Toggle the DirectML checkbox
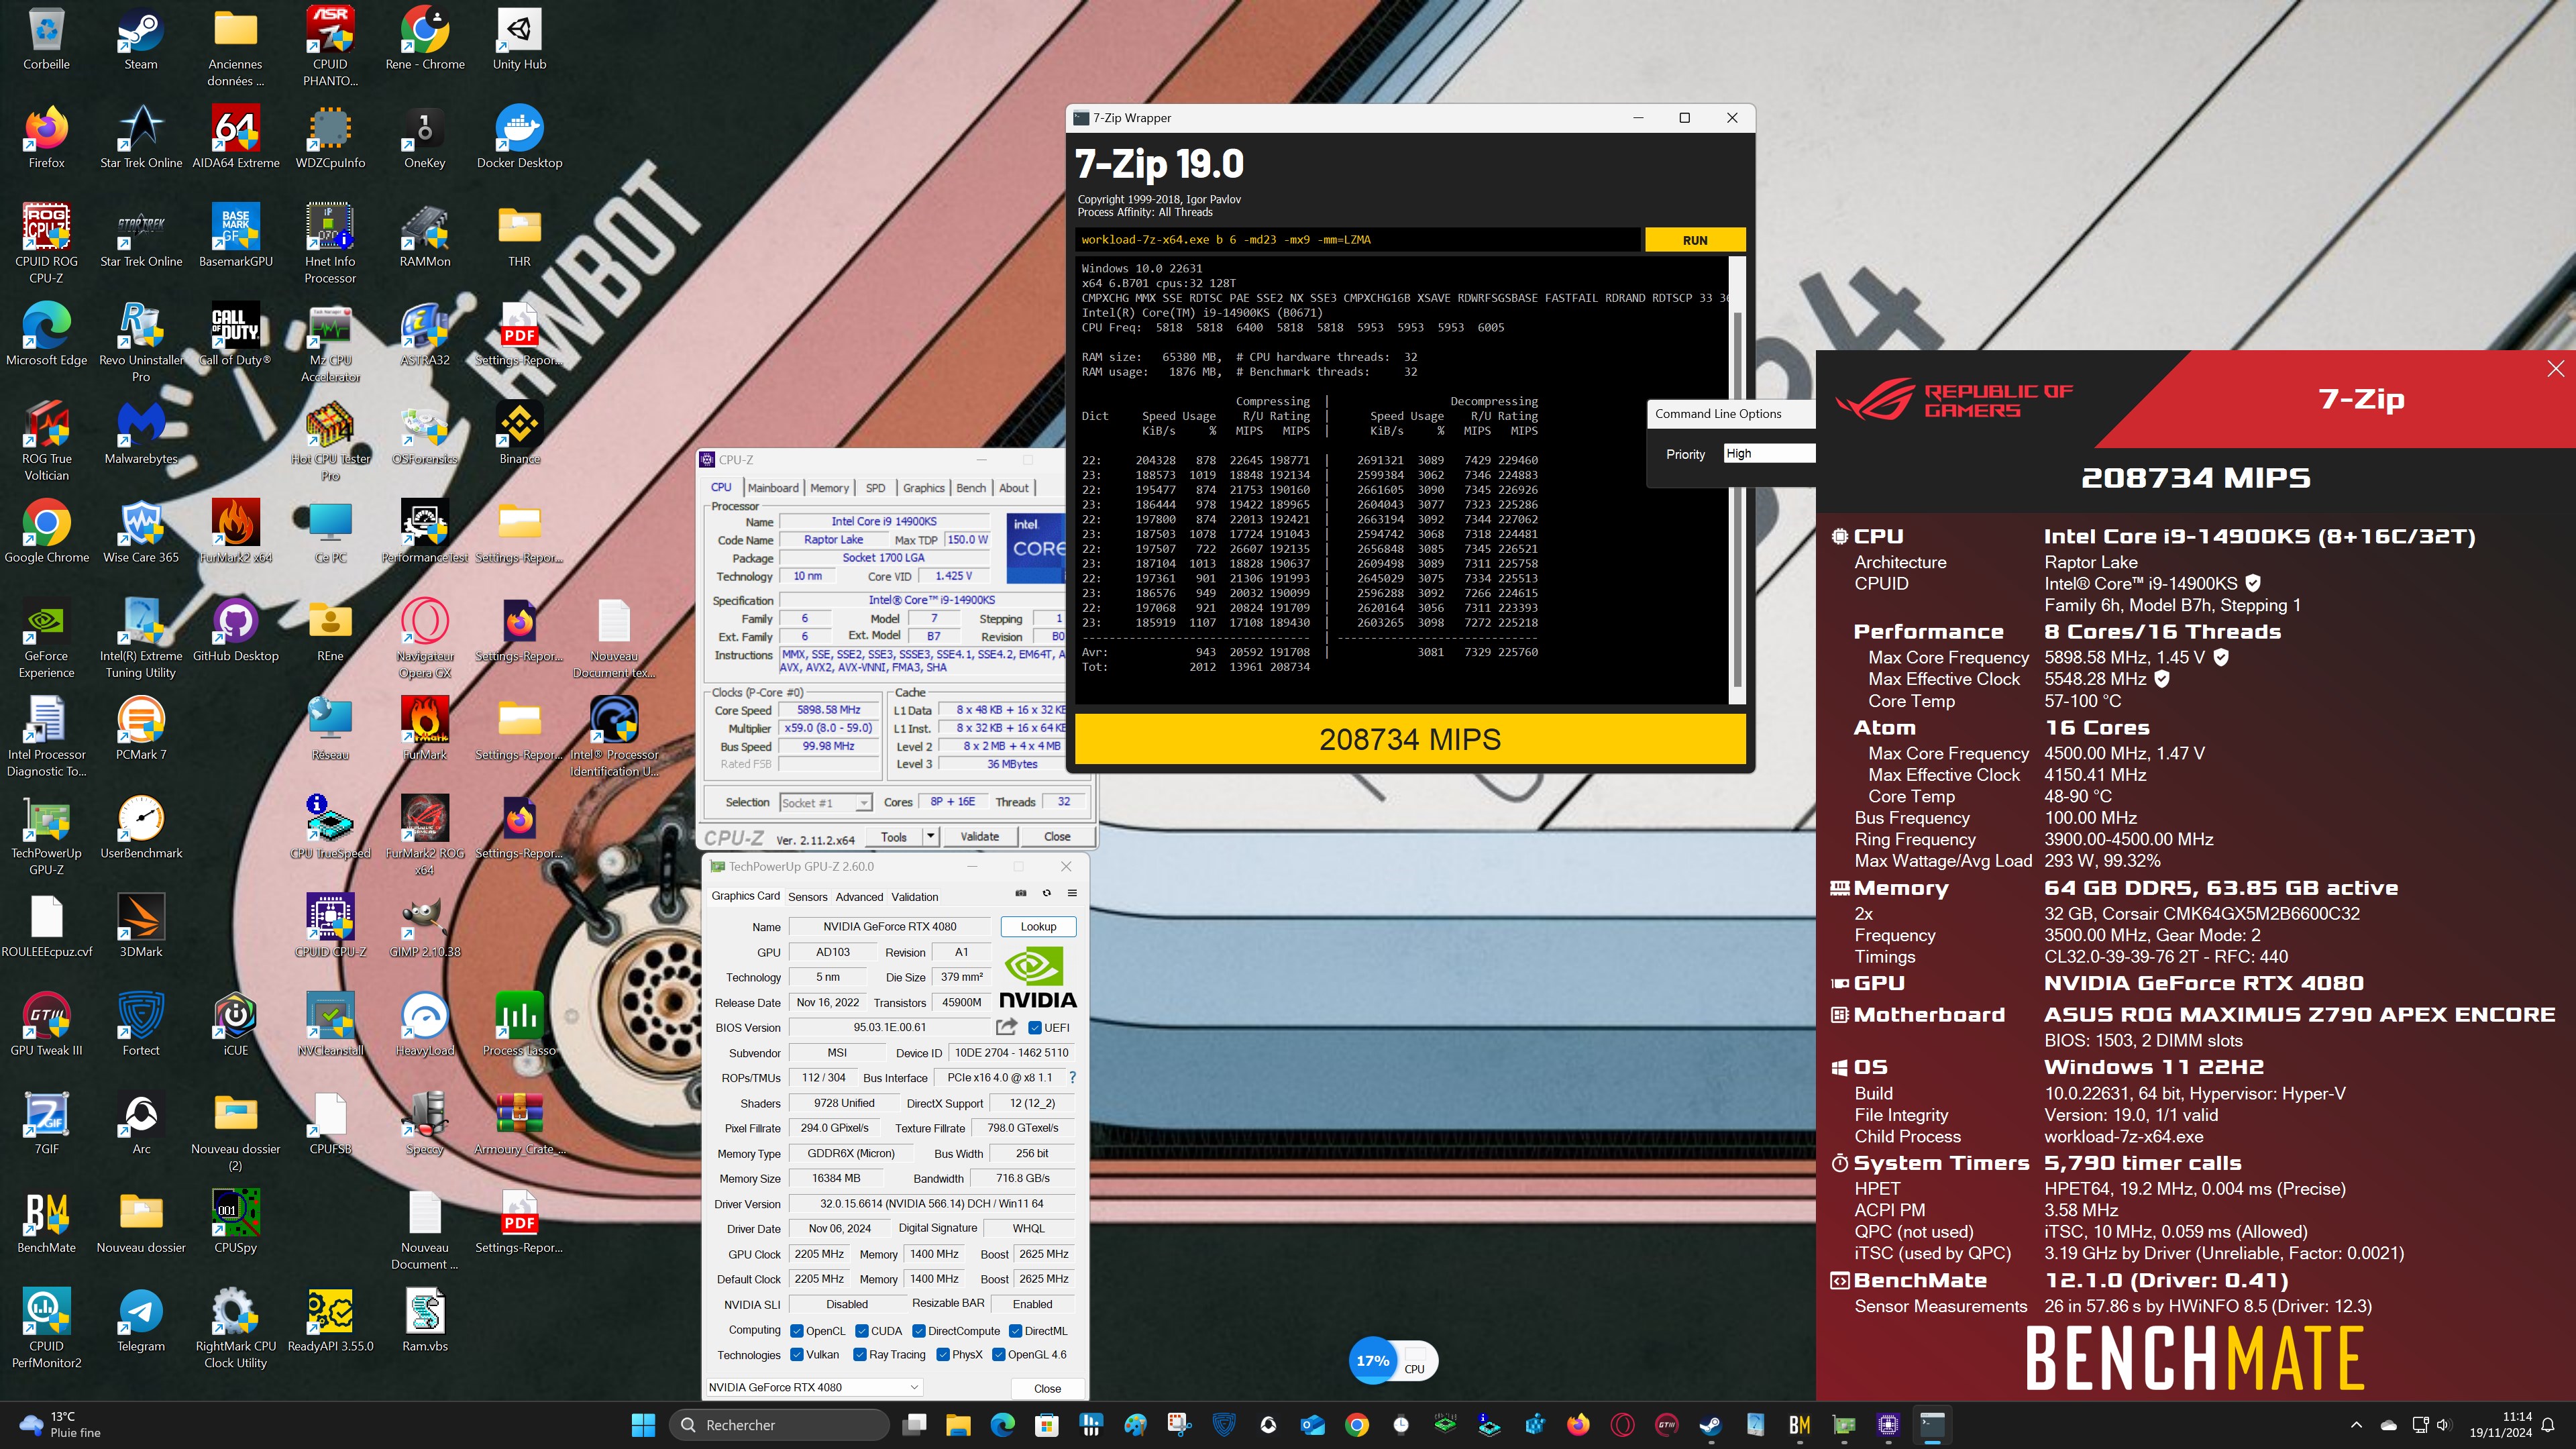Image resolution: width=2576 pixels, height=1449 pixels. (x=1015, y=1331)
